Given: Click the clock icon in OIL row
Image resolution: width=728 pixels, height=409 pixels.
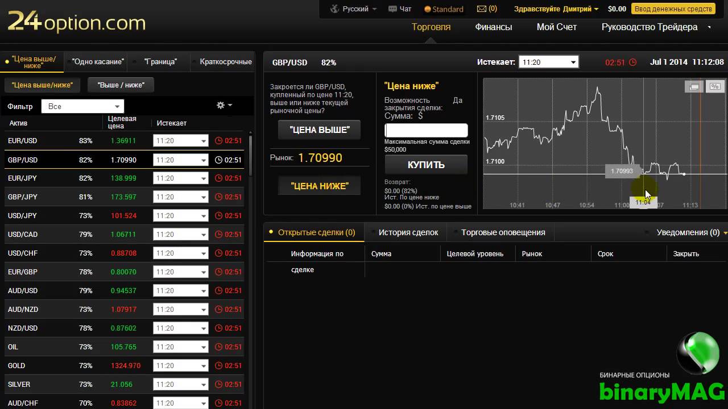Looking at the screenshot, I should (x=219, y=347).
